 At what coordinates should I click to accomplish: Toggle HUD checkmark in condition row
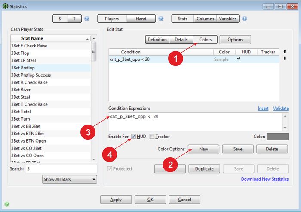238,59
